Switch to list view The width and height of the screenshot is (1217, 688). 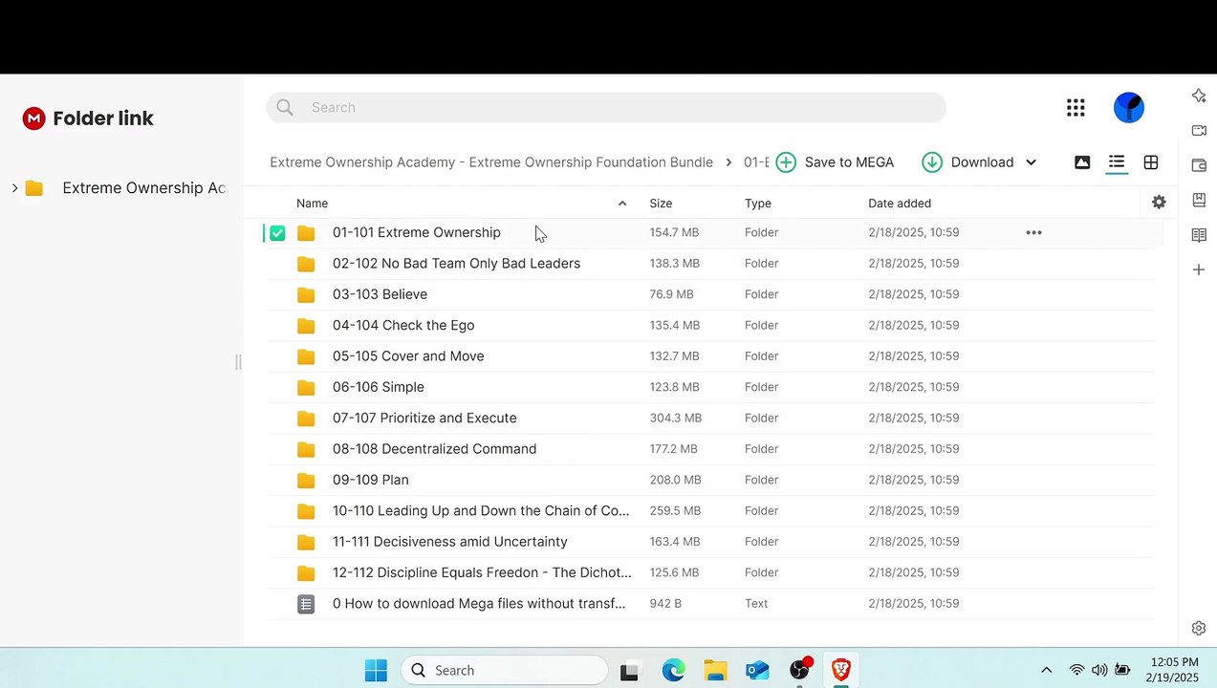(1117, 162)
